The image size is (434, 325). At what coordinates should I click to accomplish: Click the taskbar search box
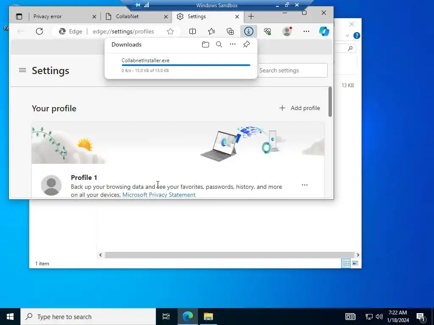(88, 317)
